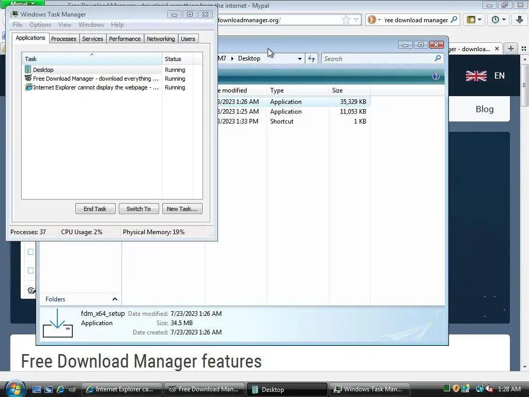Click explorer refresh button

pos(312,59)
